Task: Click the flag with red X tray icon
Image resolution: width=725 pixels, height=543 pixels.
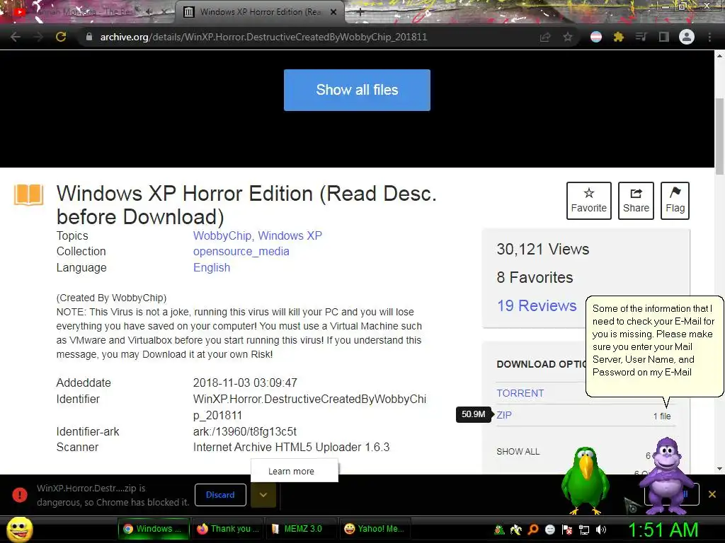Action: pyautogui.click(x=567, y=530)
